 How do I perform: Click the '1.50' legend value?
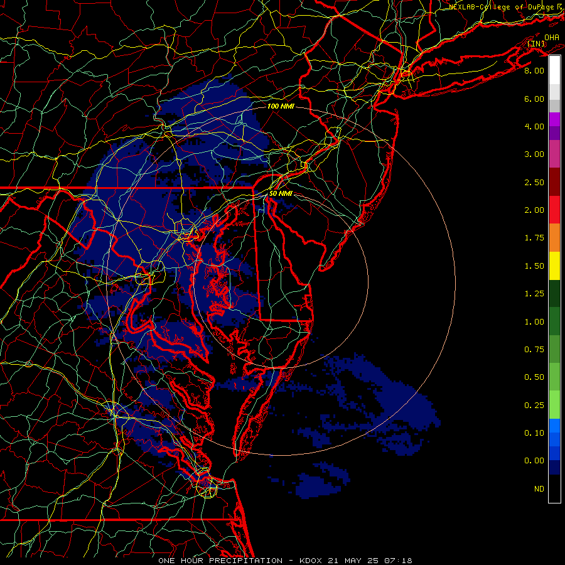[534, 266]
